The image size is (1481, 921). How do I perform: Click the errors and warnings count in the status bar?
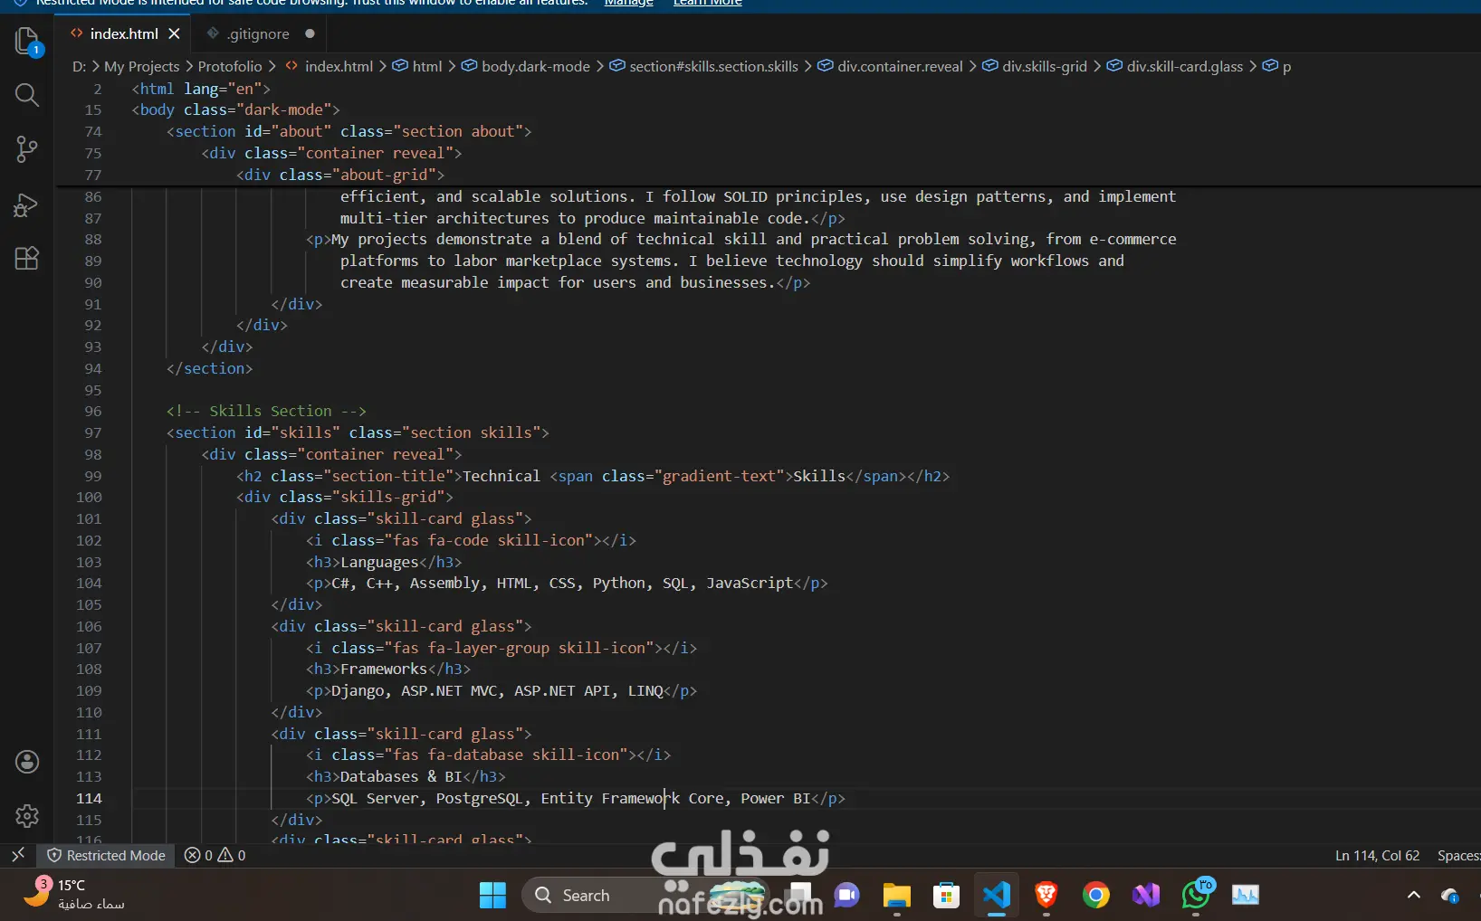[x=215, y=855]
